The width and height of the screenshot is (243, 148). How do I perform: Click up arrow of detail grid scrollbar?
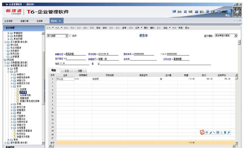[x=236, y=75]
